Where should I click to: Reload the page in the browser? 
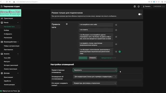pos(7,2)
